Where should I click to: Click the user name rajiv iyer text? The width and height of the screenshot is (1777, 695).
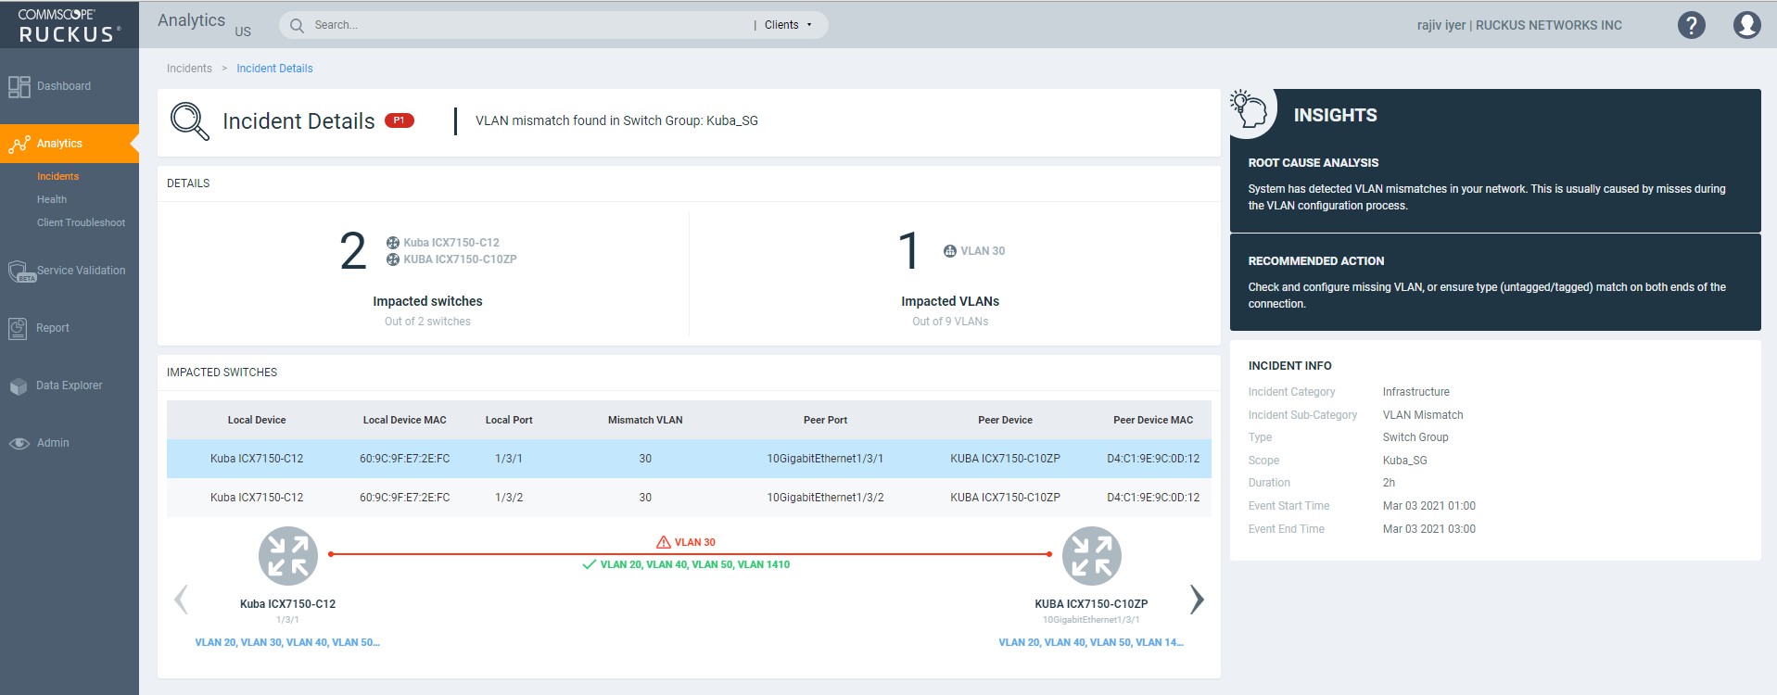click(x=1441, y=25)
